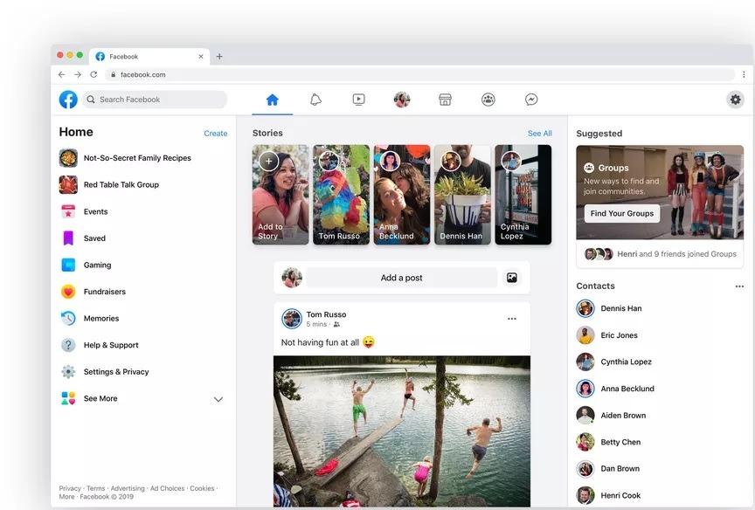The image size is (755, 510).
Task: Reload the page with refresh icon
Action: tap(94, 74)
